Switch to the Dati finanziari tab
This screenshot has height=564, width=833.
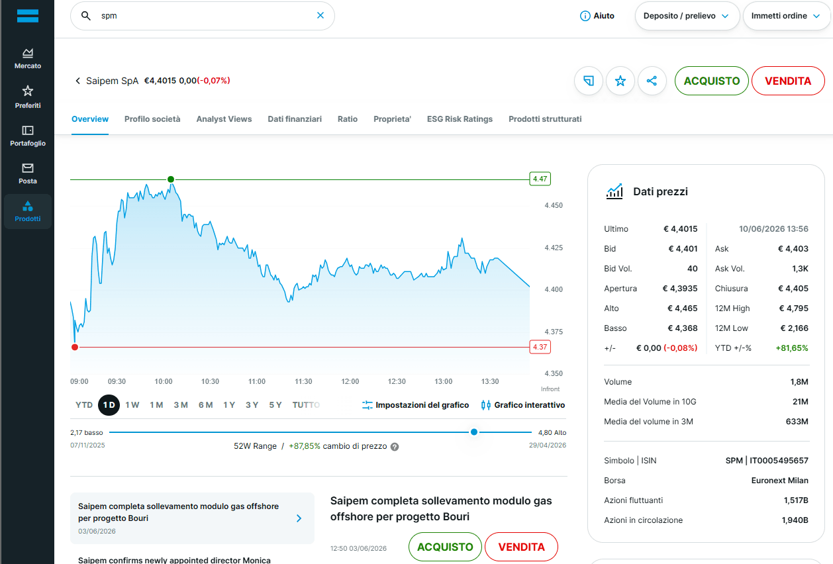click(295, 119)
